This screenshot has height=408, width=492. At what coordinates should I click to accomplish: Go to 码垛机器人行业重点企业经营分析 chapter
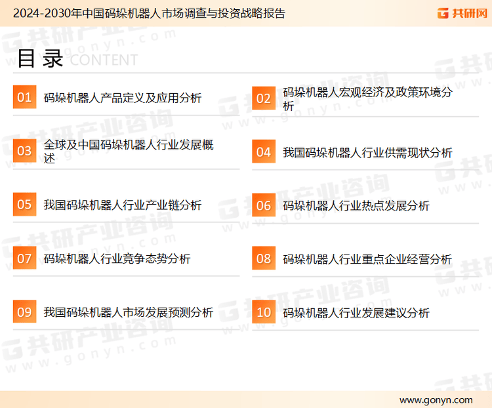367,259
